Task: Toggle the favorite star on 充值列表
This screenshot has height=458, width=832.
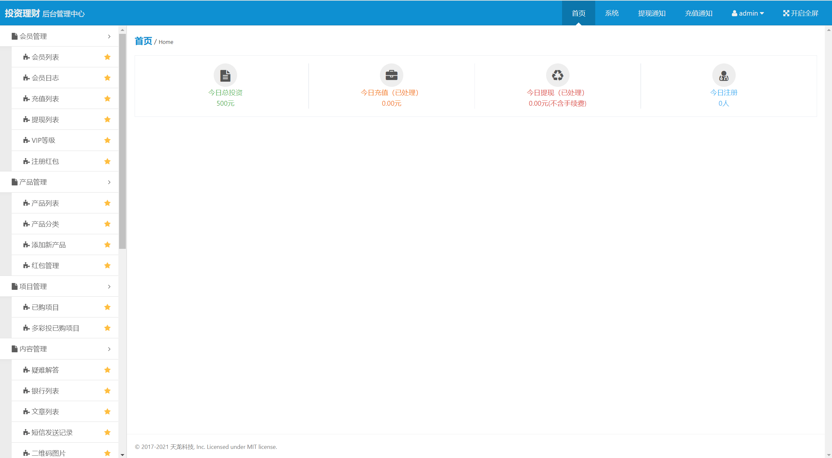Action: coord(107,99)
